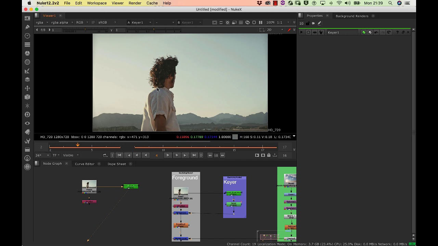Viewport: 438px width, 246px height.
Task: Select the Draw (RotoPaint) toolbar icon
Action: tap(27, 27)
